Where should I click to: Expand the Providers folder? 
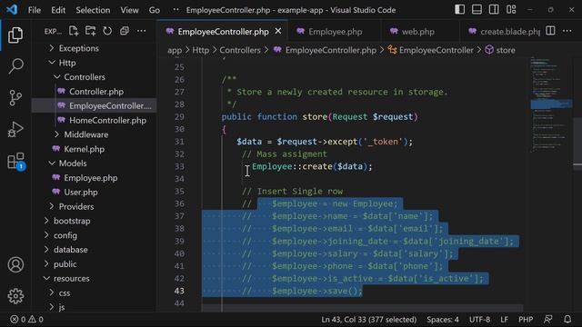[76, 206]
